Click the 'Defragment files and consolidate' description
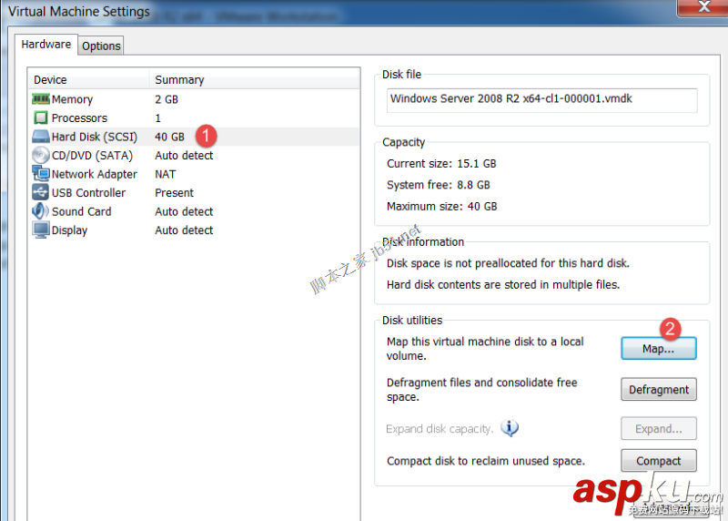The height and width of the screenshot is (521, 728). click(x=482, y=390)
